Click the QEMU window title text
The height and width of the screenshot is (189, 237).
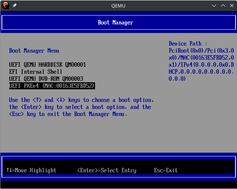point(118,6)
